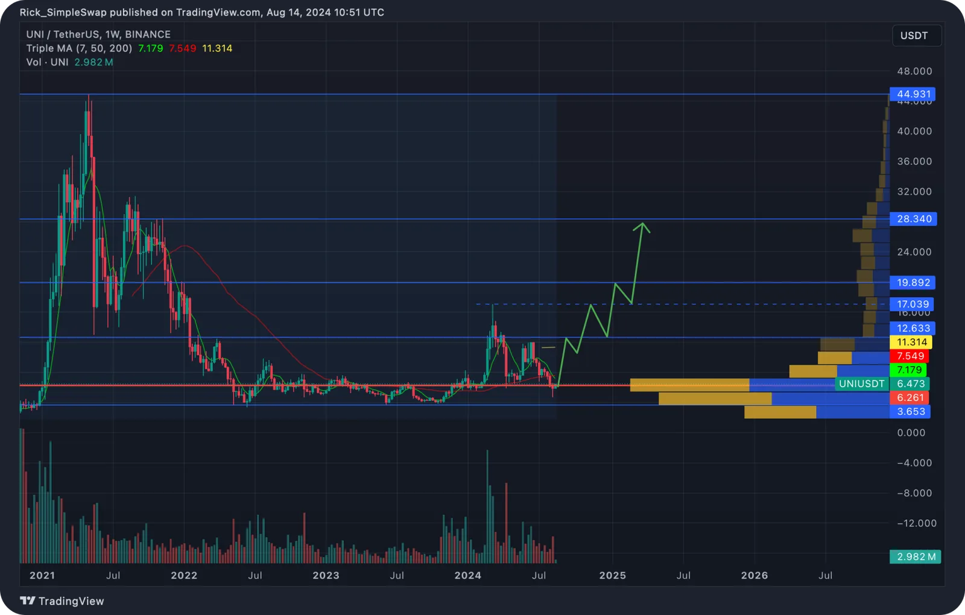Click the 2.982 M volume axis label

click(x=916, y=557)
